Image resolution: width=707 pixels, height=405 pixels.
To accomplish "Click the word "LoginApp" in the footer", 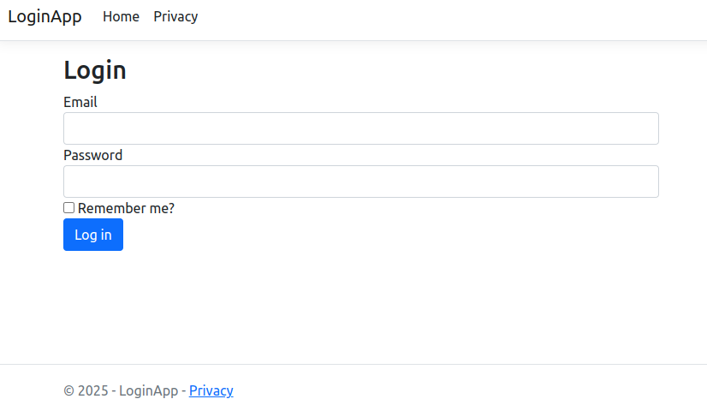I will click(x=147, y=390).
